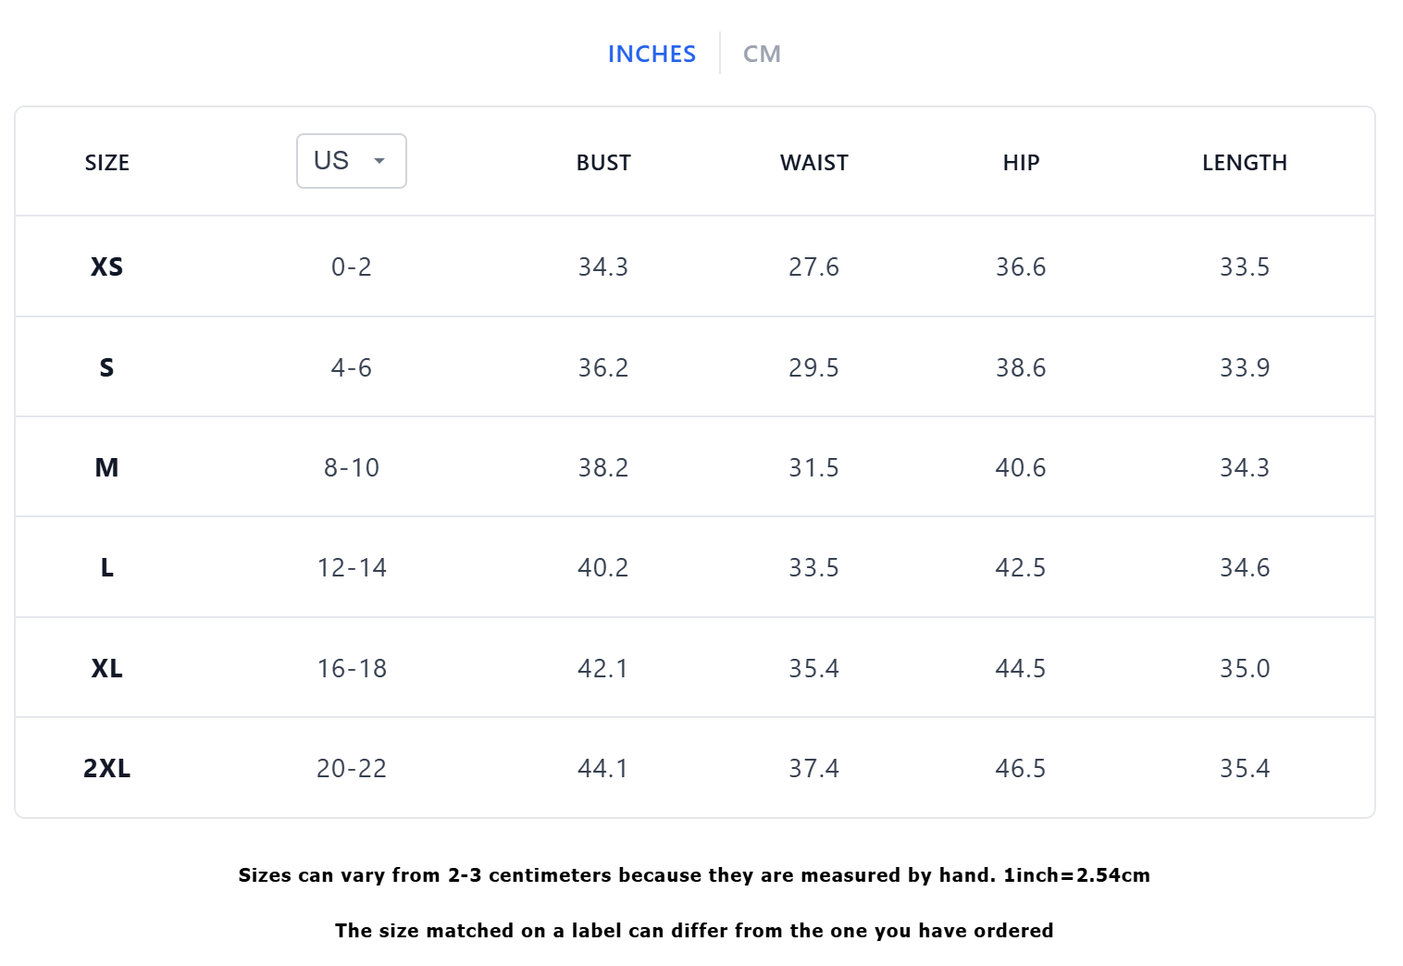The height and width of the screenshot is (966, 1403).
Task: Select the M size row label
Action: 106,467
